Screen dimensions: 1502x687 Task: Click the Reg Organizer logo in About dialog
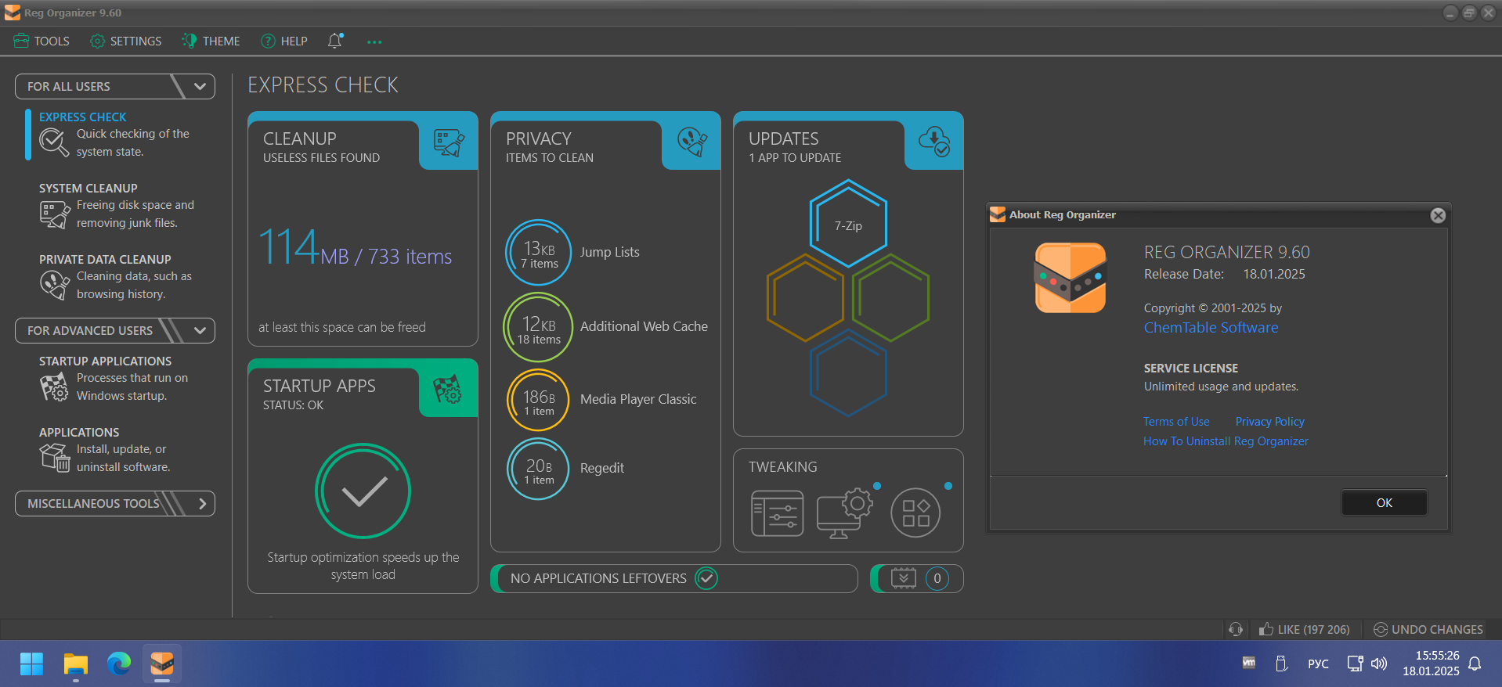[1071, 278]
